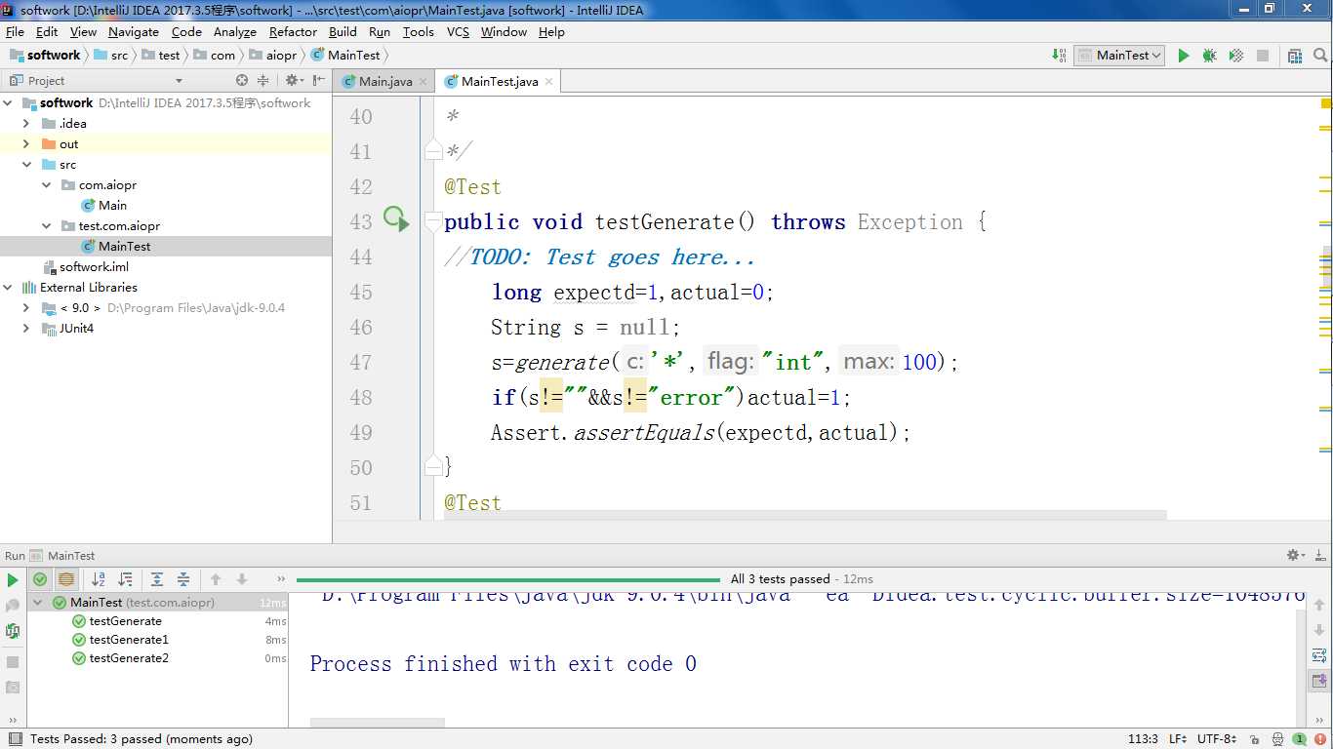Open the Navigate menu
1333x749 pixels.
pyautogui.click(x=134, y=32)
